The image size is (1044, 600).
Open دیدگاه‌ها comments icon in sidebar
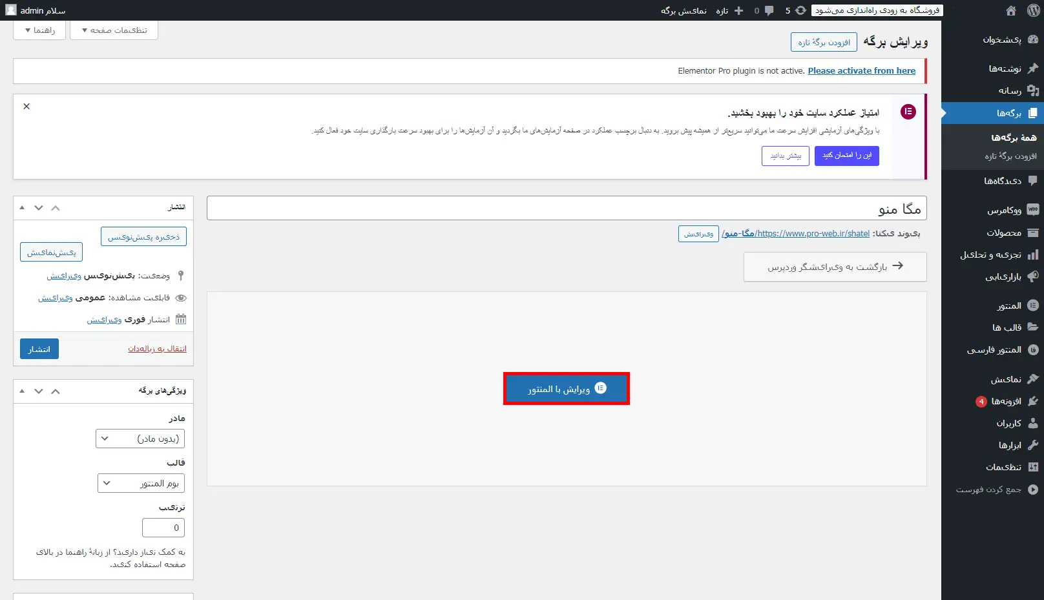[1032, 181]
